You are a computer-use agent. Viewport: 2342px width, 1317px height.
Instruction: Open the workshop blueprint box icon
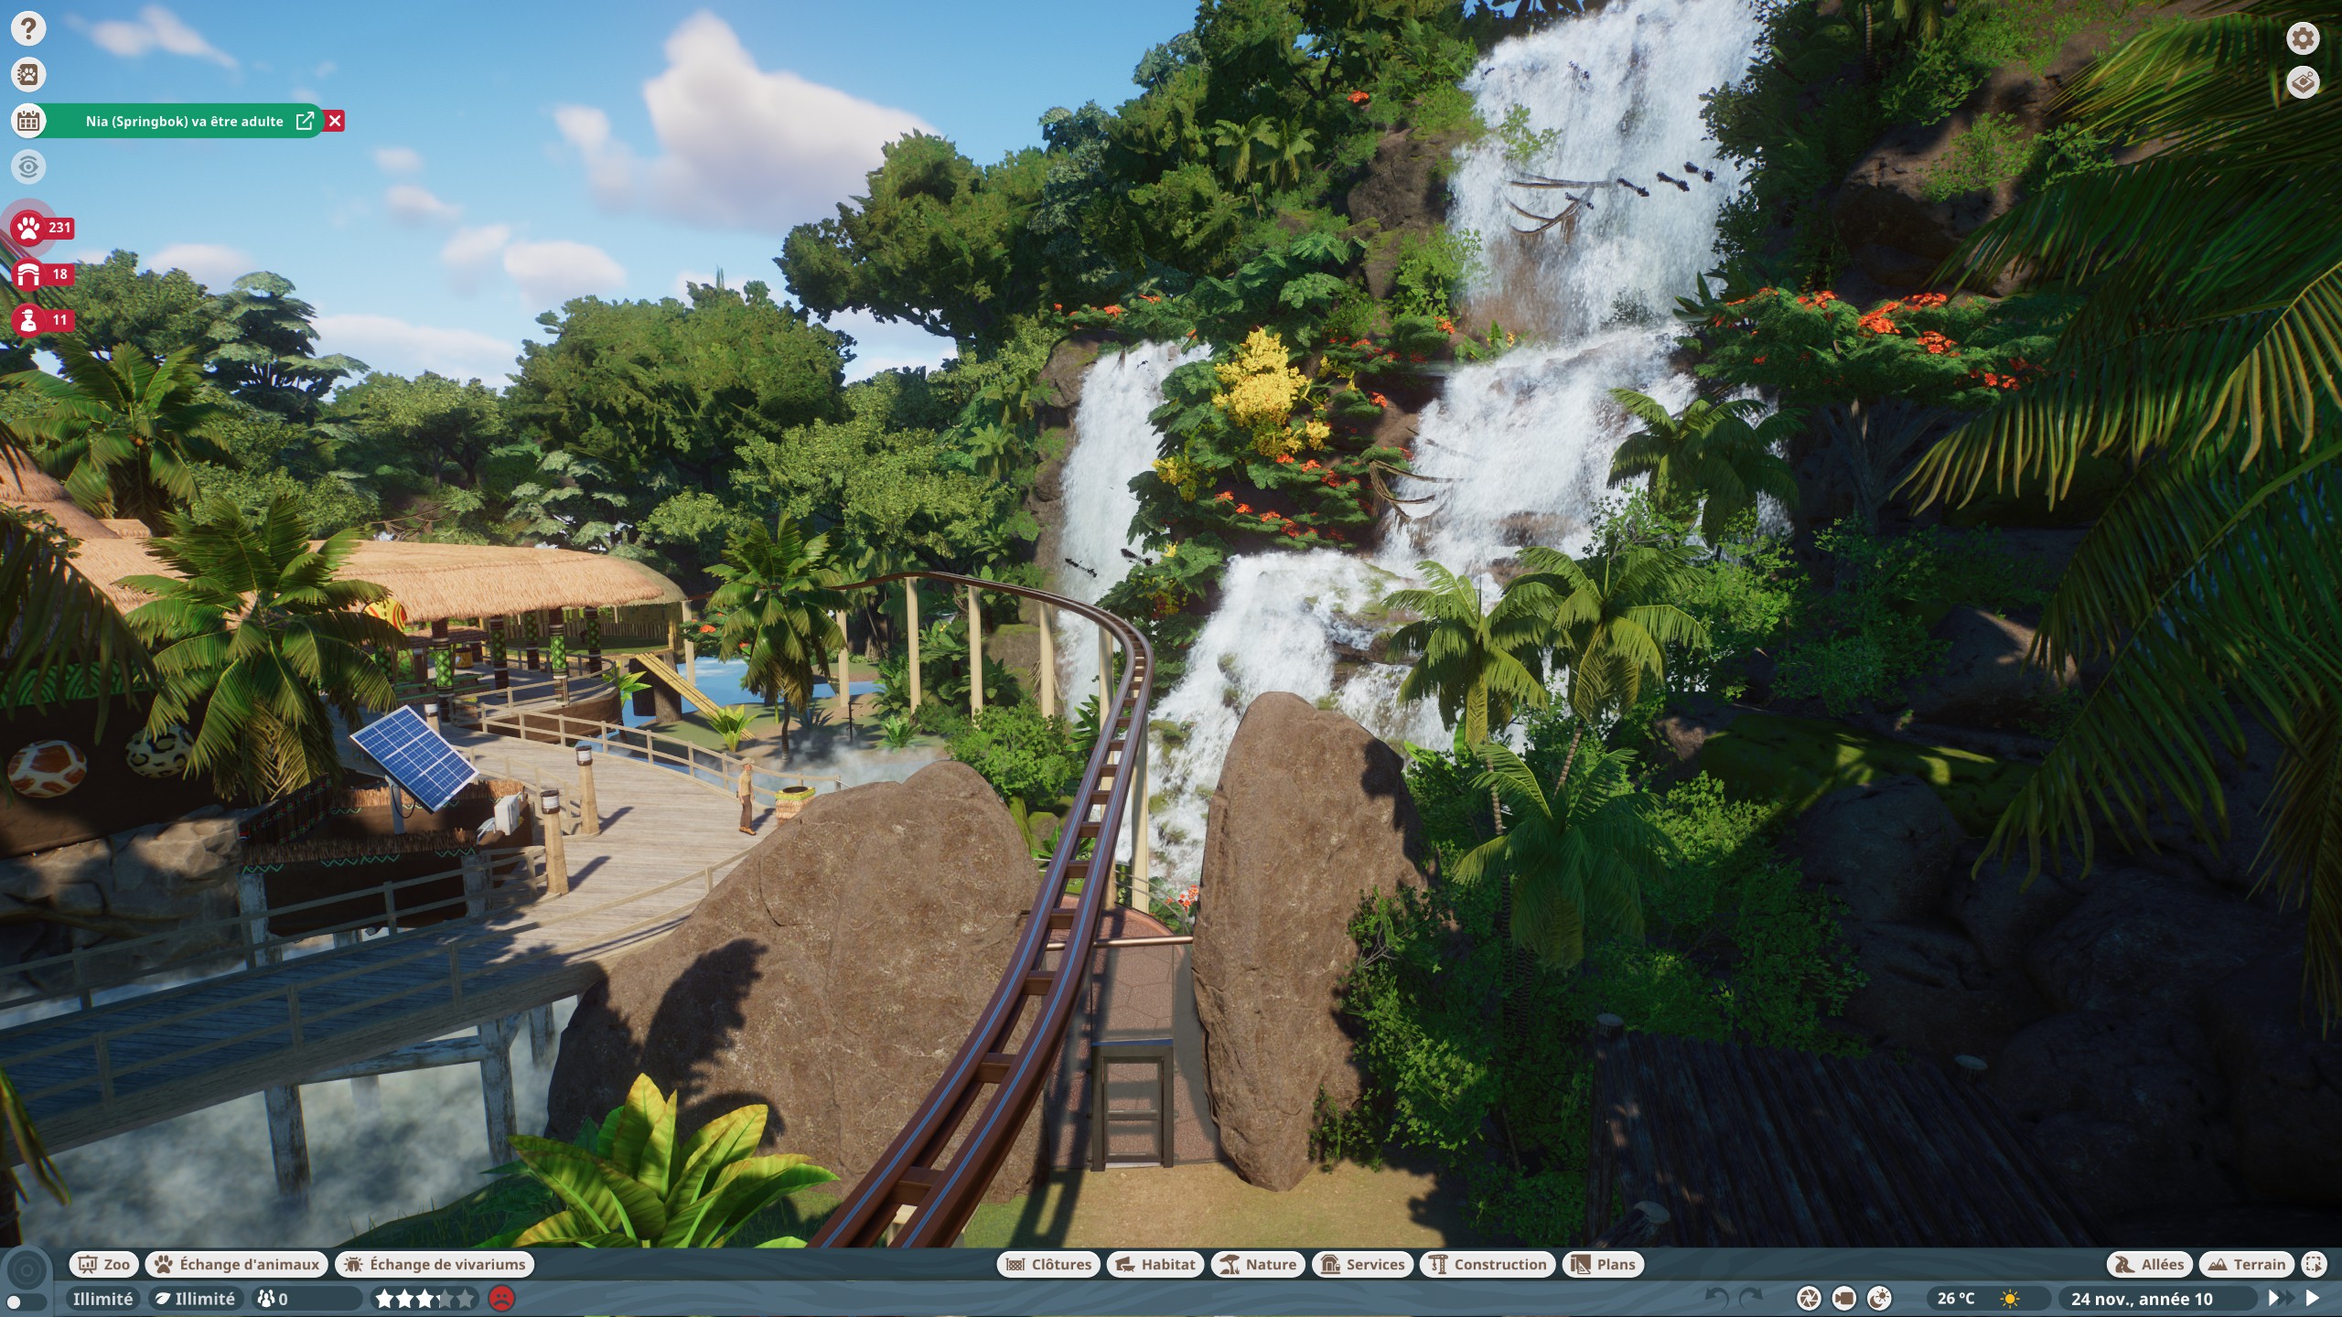coord(2303,82)
